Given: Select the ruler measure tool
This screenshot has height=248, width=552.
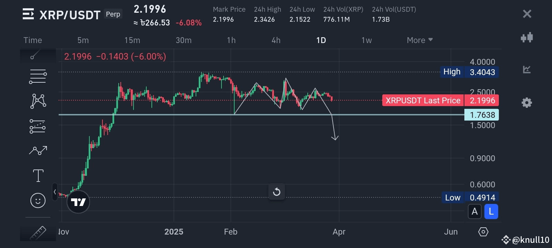Looking at the screenshot, I should click(x=38, y=233).
